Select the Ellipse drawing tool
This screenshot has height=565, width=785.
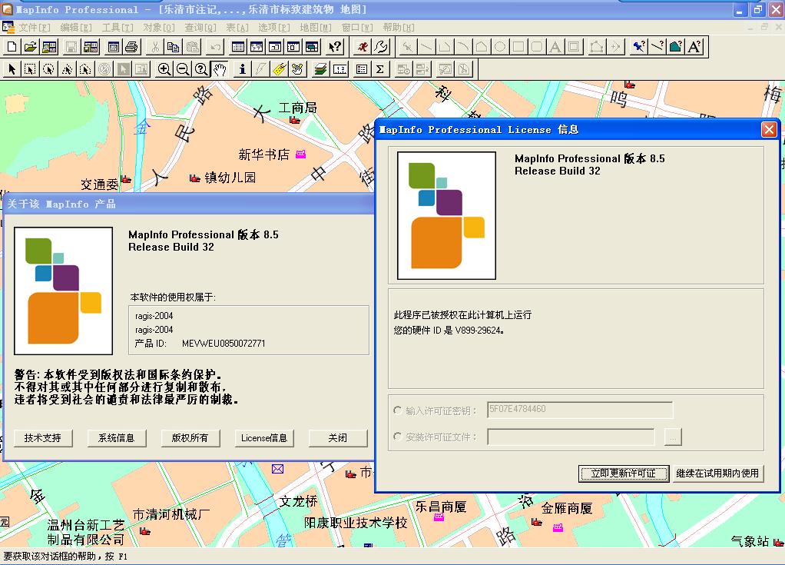499,47
